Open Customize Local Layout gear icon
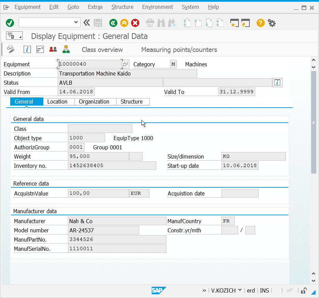 tap(272, 23)
